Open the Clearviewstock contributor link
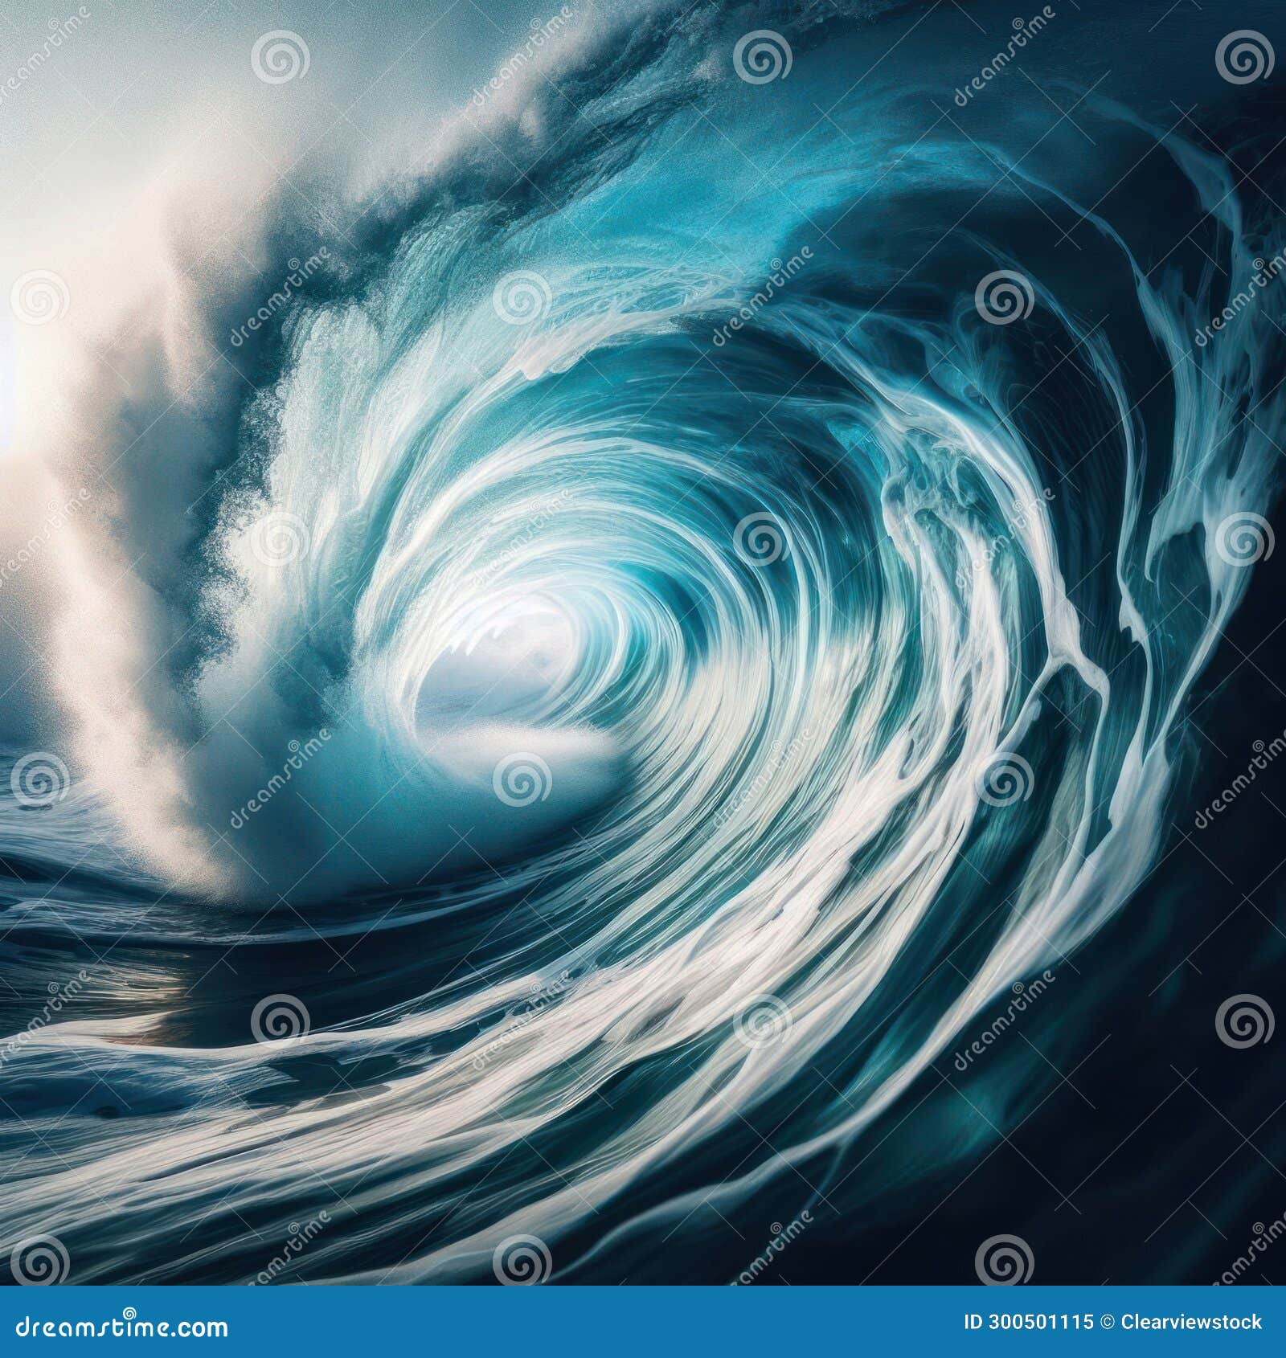 pos(1192,1322)
